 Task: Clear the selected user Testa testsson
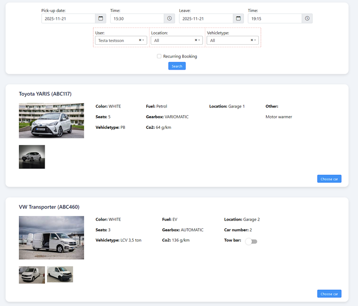[x=139, y=40]
